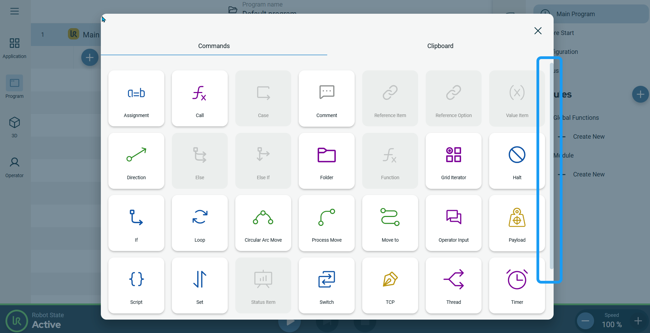Go to the Operator view in sidebar

point(14,168)
